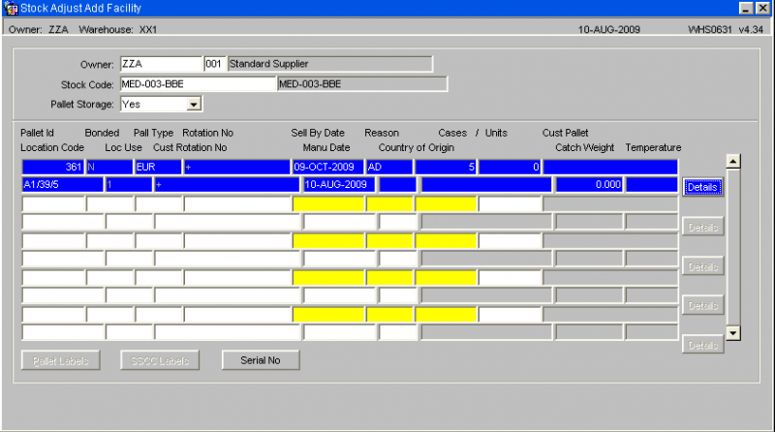Click the scroll down arrow on grid scrollbar
This screenshot has width=775, height=432.
pyautogui.click(x=733, y=333)
